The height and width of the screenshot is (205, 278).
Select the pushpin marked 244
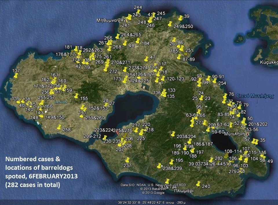coord(138,12)
